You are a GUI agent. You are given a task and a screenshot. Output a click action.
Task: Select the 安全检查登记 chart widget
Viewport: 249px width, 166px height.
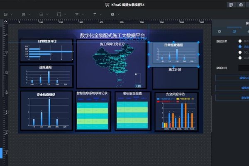[46, 111]
